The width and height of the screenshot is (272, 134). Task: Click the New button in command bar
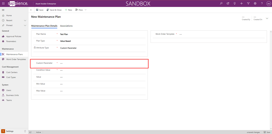tap(69, 10)
